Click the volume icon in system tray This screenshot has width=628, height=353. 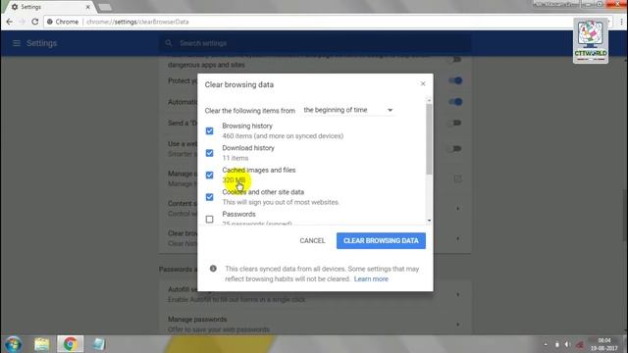point(567,344)
